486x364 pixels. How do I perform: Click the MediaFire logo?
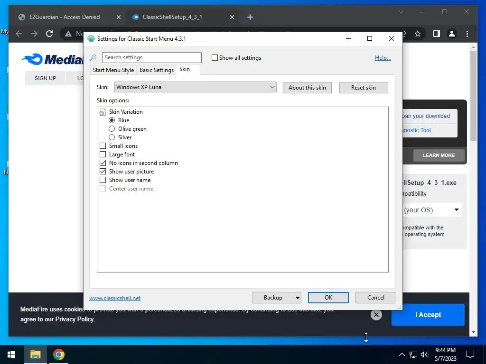pos(53,59)
